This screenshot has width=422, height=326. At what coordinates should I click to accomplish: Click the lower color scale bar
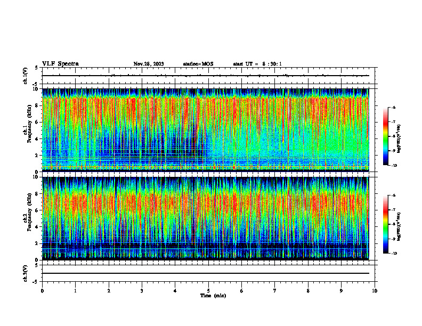[385, 224]
